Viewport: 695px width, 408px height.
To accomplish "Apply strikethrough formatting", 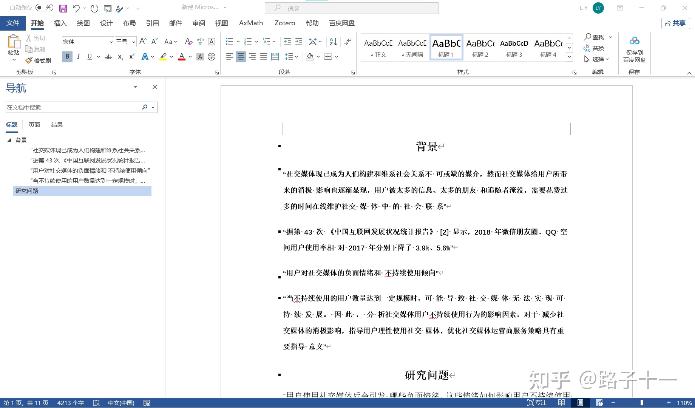I will 108,57.
